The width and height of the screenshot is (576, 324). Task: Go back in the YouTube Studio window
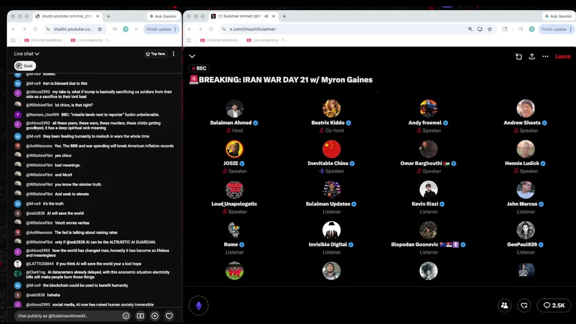pyautogui.click(x=13, y=29)
